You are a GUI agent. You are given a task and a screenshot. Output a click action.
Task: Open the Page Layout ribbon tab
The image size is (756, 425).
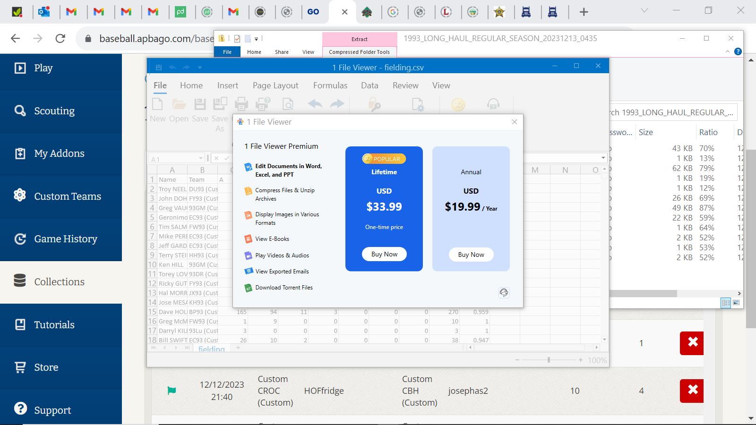(x=275, y=85)
